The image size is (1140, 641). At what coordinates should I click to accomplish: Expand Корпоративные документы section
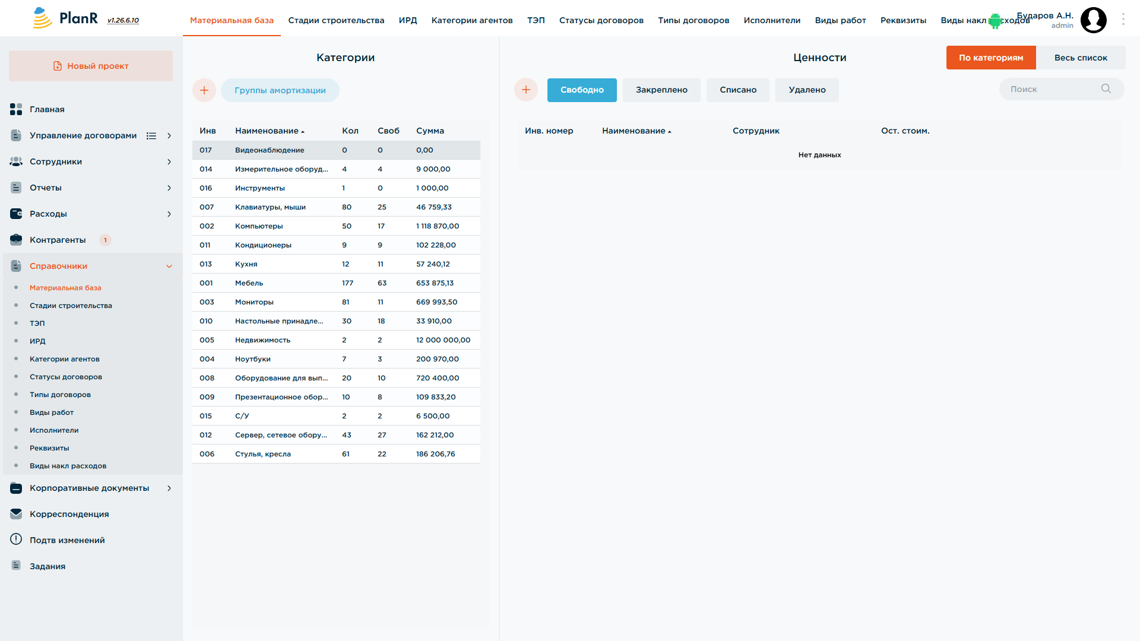(x=169, y=488)
